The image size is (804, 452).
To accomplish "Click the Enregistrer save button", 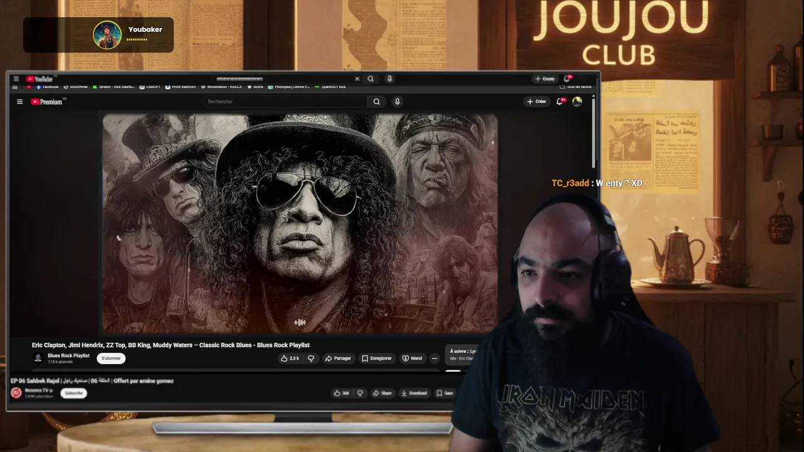I will [377, 358].
